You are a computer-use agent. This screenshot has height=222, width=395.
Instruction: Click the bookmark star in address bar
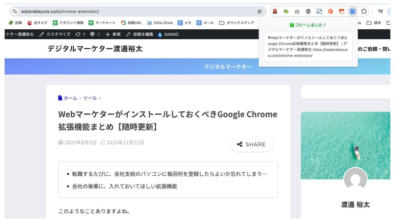(260, 12)
